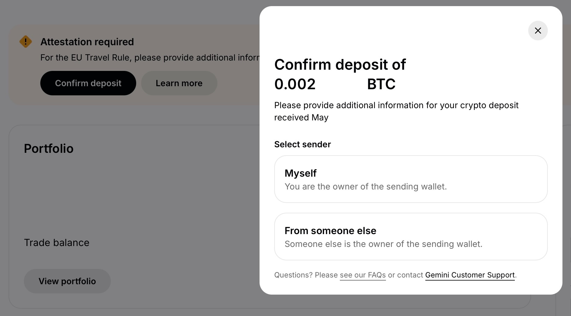Click the 'You are the owner' description text
Viewport: 571px width, 316px height.
coord(366,186)
